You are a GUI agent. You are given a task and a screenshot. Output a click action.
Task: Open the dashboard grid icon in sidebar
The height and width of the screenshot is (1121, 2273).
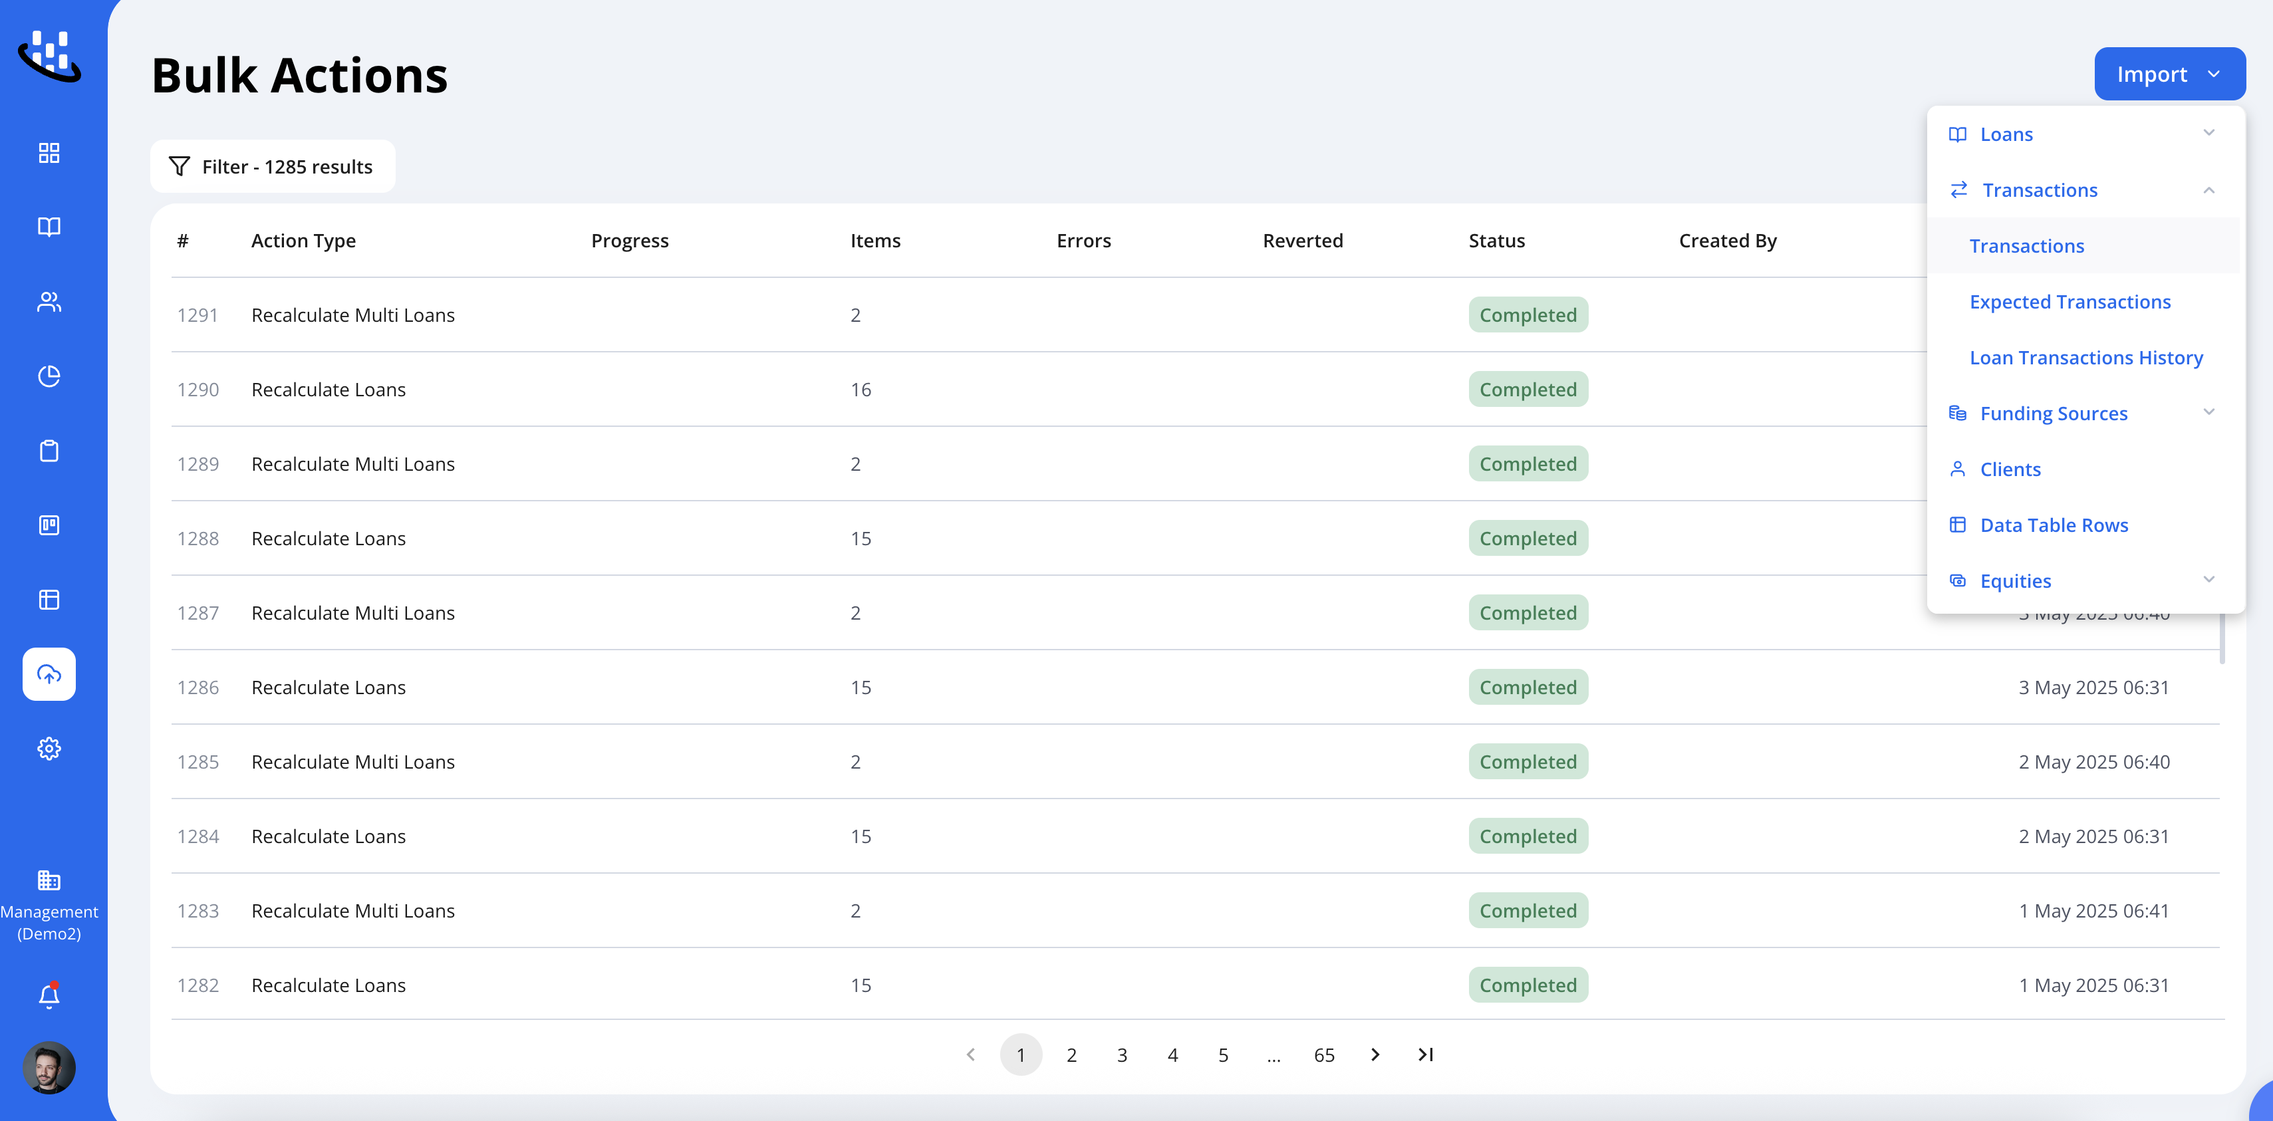click(x=49, y=152)
